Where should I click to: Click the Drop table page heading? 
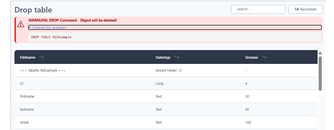pos(33,10)
